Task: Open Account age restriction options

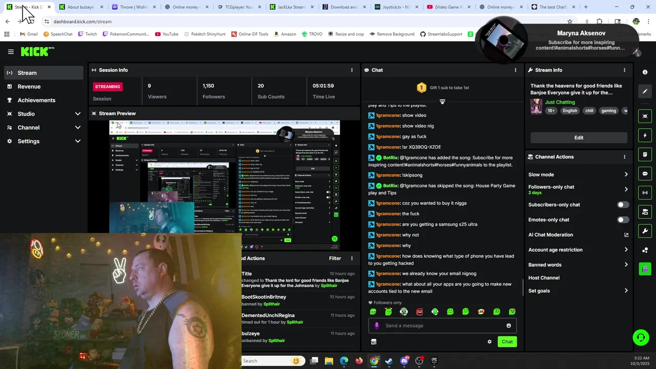Action: 578,250
